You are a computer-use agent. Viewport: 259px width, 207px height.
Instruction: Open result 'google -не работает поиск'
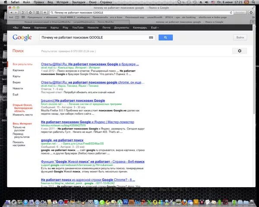click(x=62, y=140)
